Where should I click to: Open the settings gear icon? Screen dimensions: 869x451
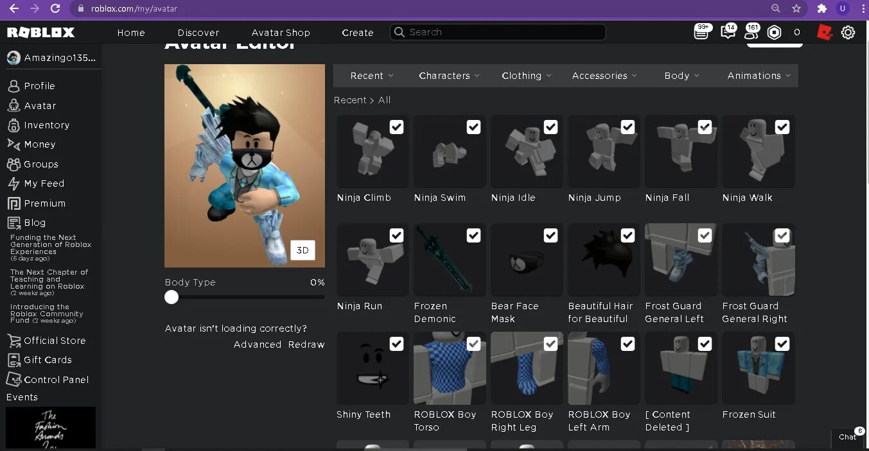coord(848,32)
